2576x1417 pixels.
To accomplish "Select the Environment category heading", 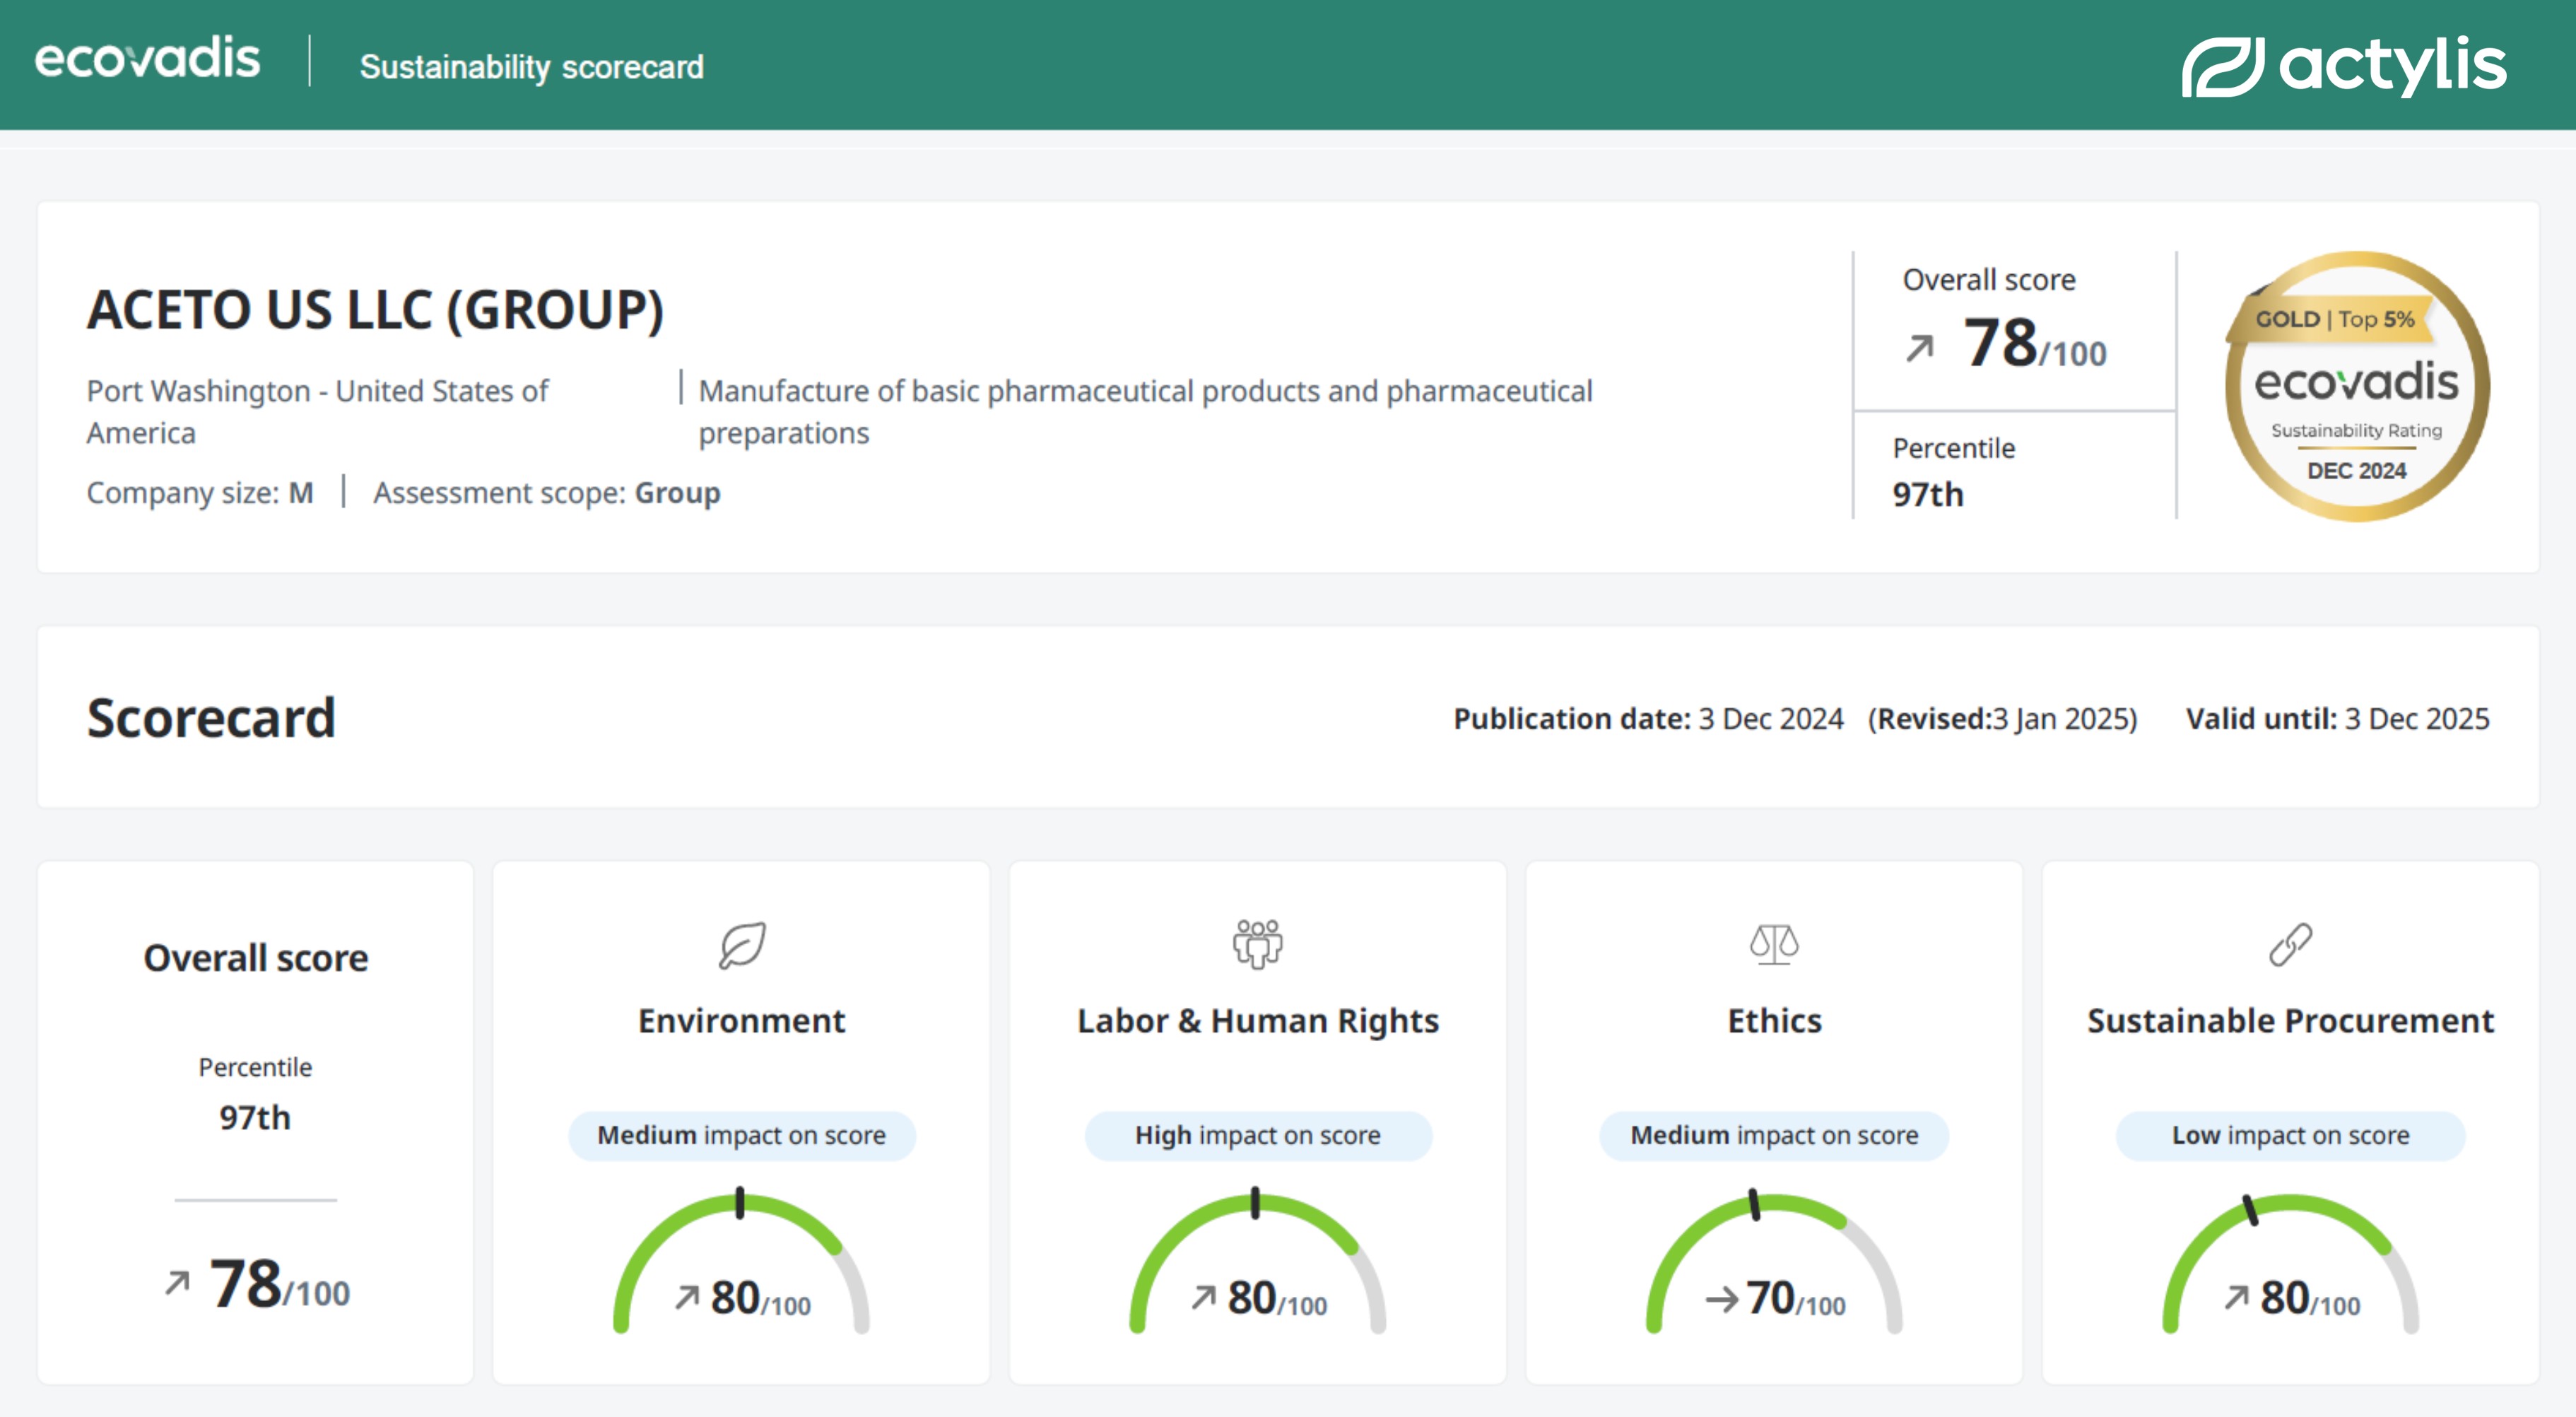I will click(x=741, y=1020).
